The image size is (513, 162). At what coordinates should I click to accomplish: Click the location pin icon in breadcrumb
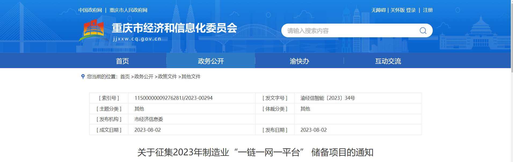click(83, 76)
